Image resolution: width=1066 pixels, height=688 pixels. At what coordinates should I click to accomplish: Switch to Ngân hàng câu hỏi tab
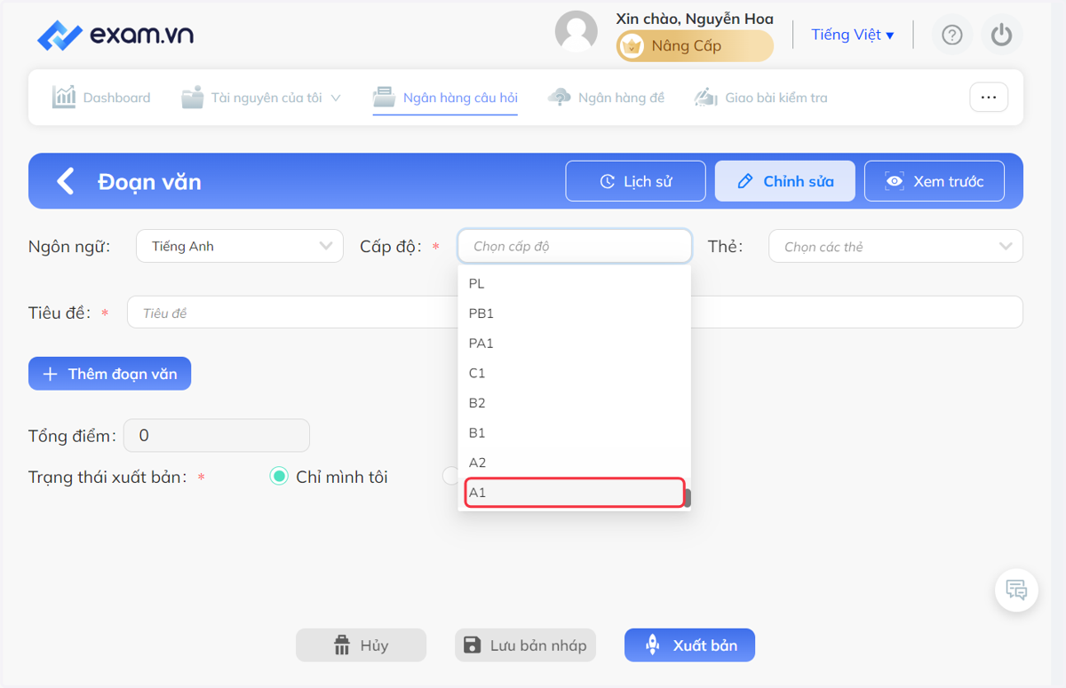(x=445, y=98)
